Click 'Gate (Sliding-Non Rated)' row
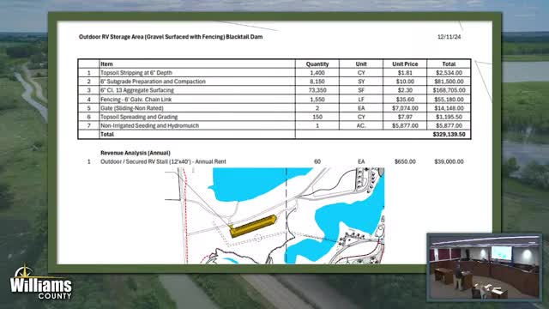Screen dimensions: 549x309 [274, 108]
